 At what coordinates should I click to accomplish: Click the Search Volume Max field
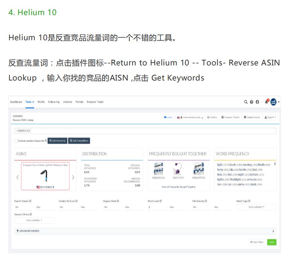coord(44,207)
